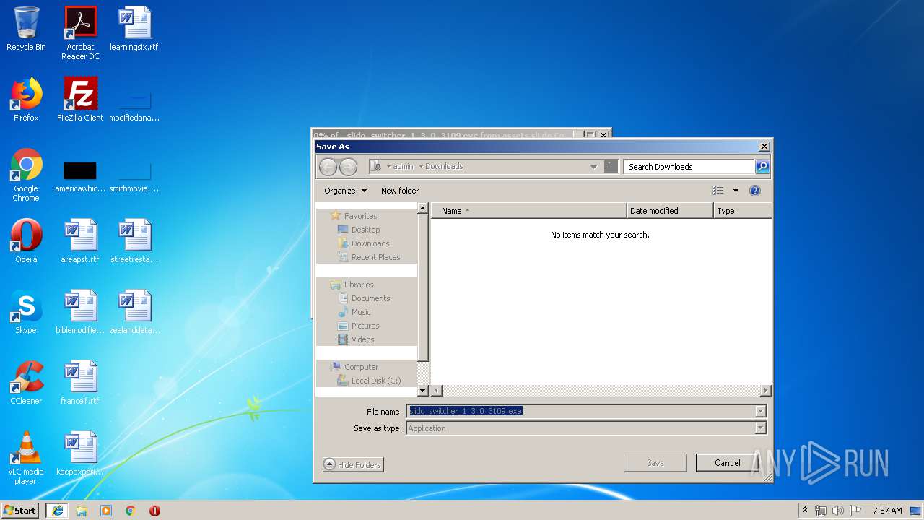
Task: Select the areapst.rtf desktop file
Action: (x=80, y=241)
